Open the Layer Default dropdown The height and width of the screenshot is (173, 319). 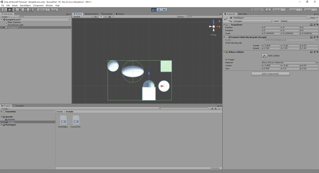tap(299, 21)
